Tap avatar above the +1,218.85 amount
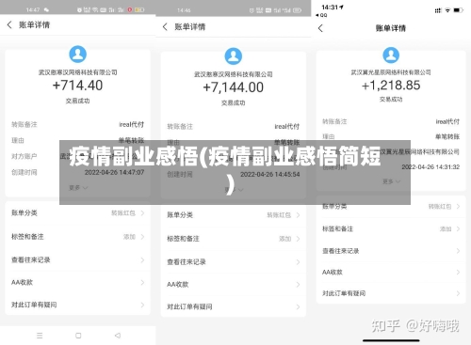Screen dimensions: 471x345 click(391, 55)
